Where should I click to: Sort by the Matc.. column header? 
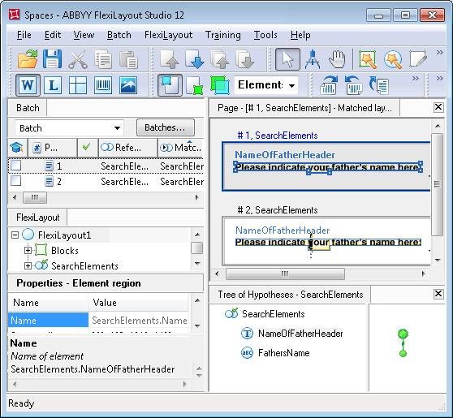(x=181, y=148)
